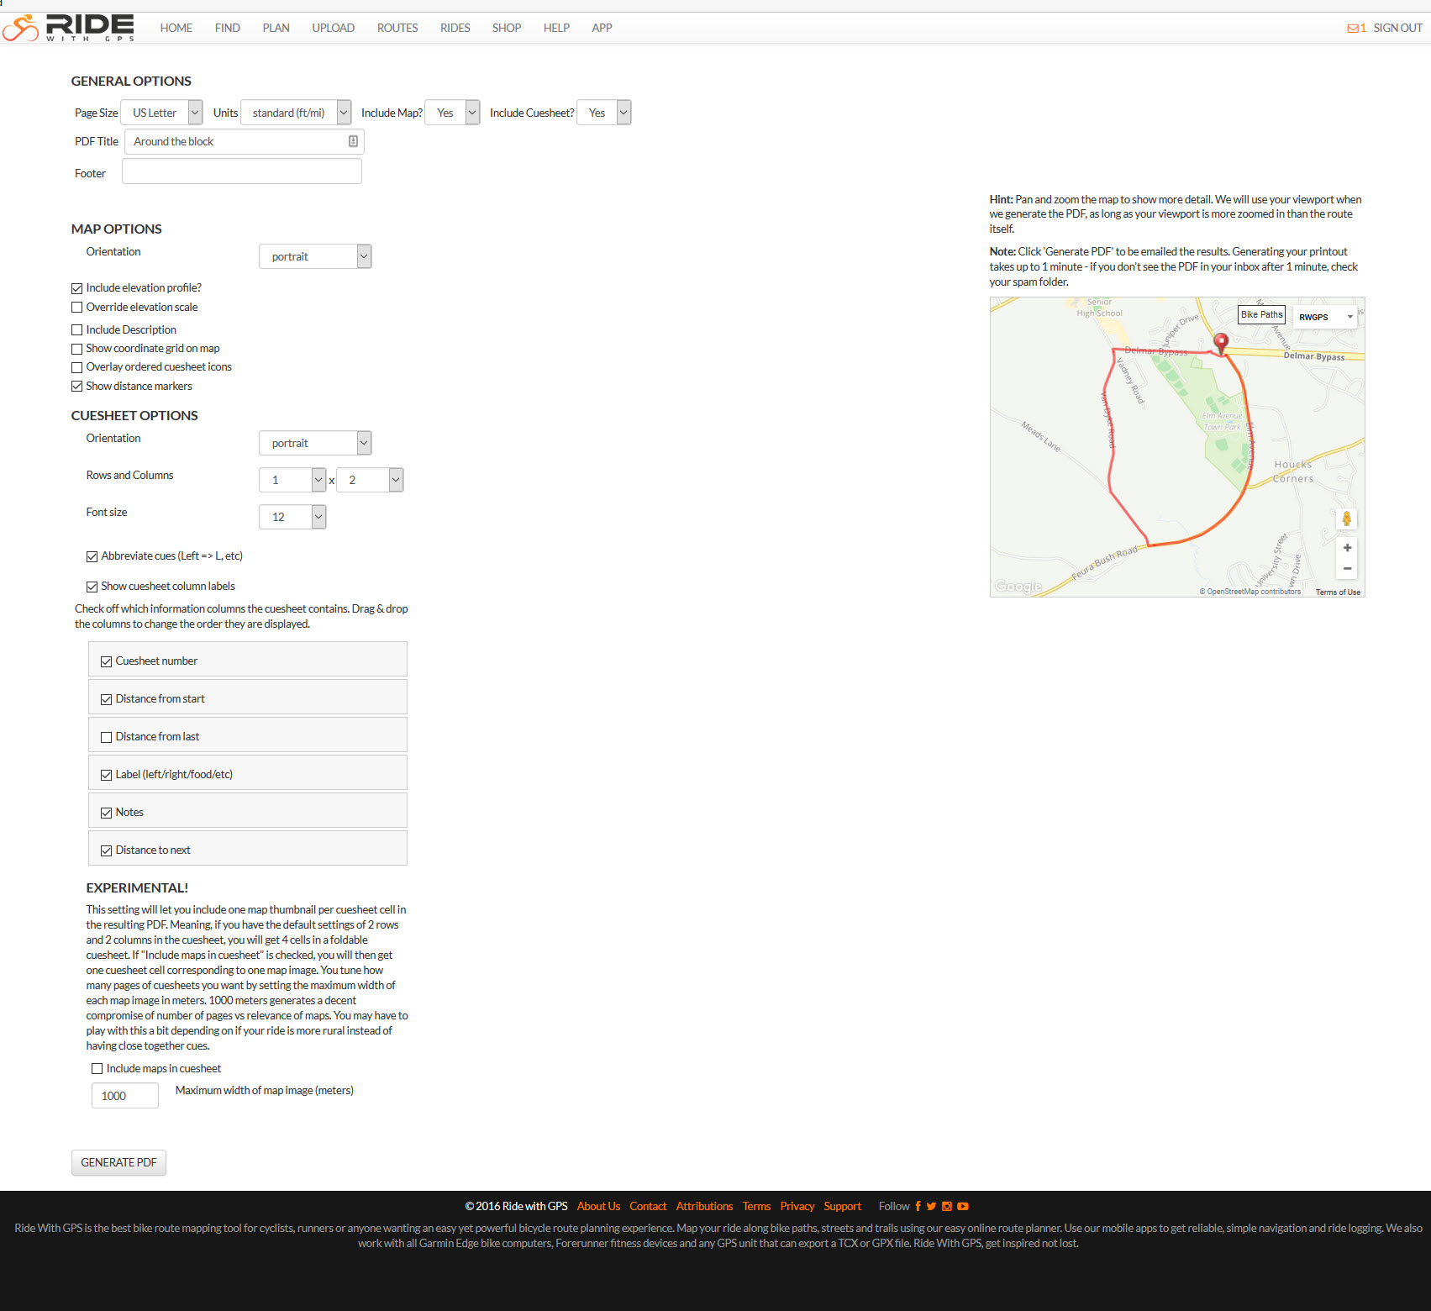This screenshot has height=1311, width=1431.
Task: Open Attributions footer link
Action: [x=704, y=1206]
